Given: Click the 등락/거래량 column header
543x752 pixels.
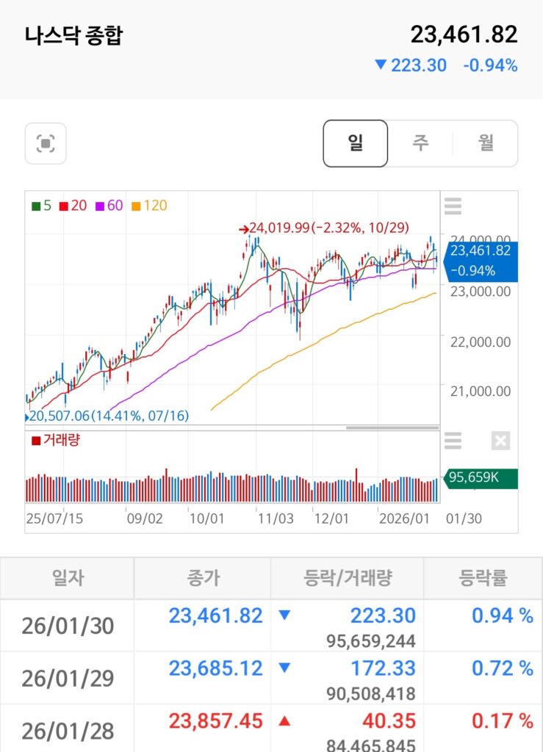Looking at the screenshot, I should 348,578.
